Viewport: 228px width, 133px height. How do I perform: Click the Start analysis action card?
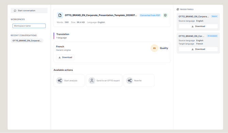pyautogui.click(x=69, y=81)
